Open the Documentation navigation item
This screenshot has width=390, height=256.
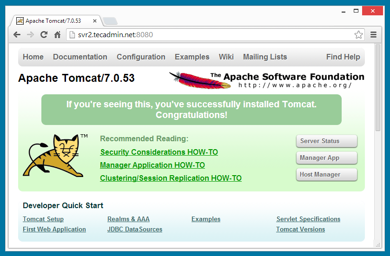point(80,57)
